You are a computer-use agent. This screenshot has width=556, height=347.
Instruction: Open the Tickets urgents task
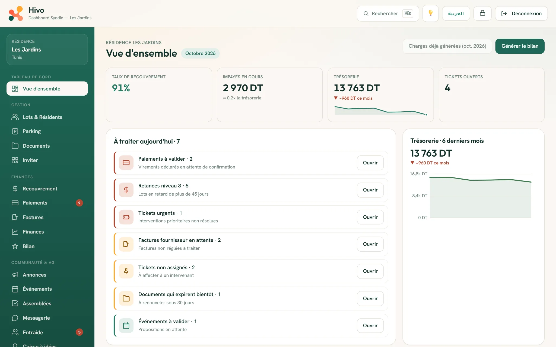(x=370, y=217)
